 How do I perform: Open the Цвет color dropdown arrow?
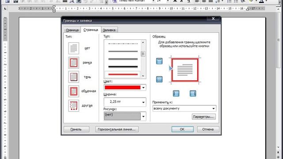click(x=143, y=87)
